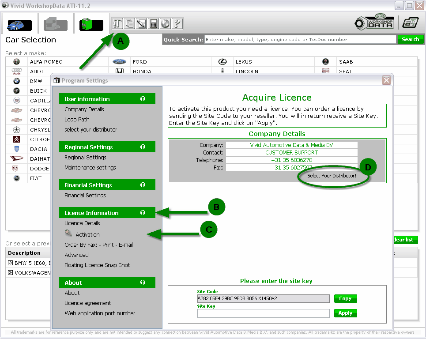
Task: Copy the Site Code
Action: tap(345, 298)
